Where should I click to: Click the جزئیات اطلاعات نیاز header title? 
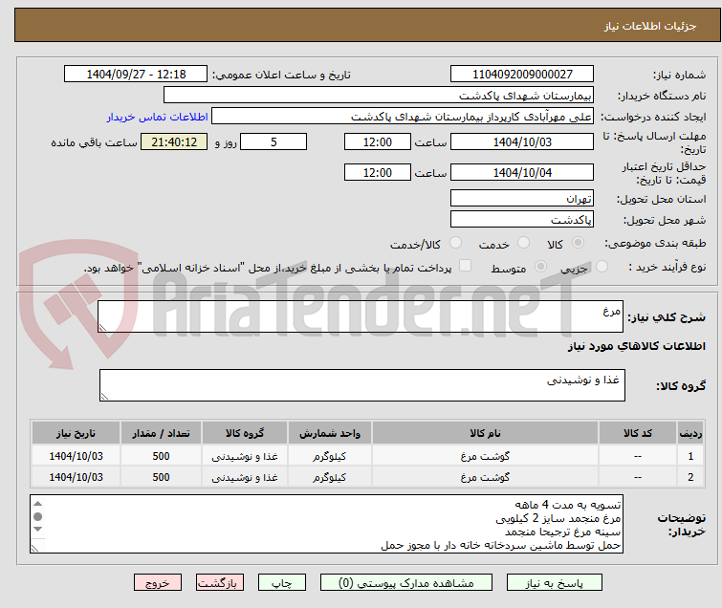650,26
